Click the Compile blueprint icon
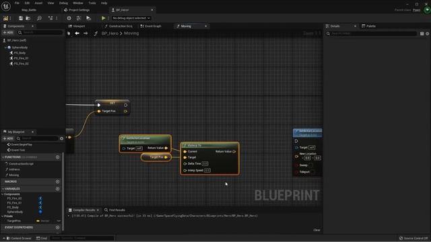431x242 pixels. tap(5, 18)
